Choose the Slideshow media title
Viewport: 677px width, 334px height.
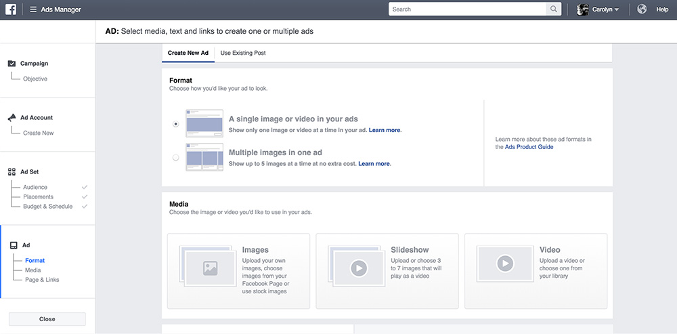click(410, 250)
